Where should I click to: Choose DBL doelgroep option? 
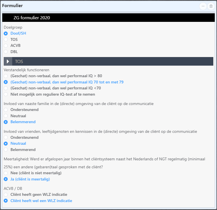tap(6, 52)
